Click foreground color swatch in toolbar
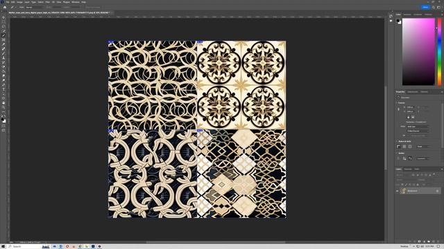444x249 pixels. pos(3,120)
